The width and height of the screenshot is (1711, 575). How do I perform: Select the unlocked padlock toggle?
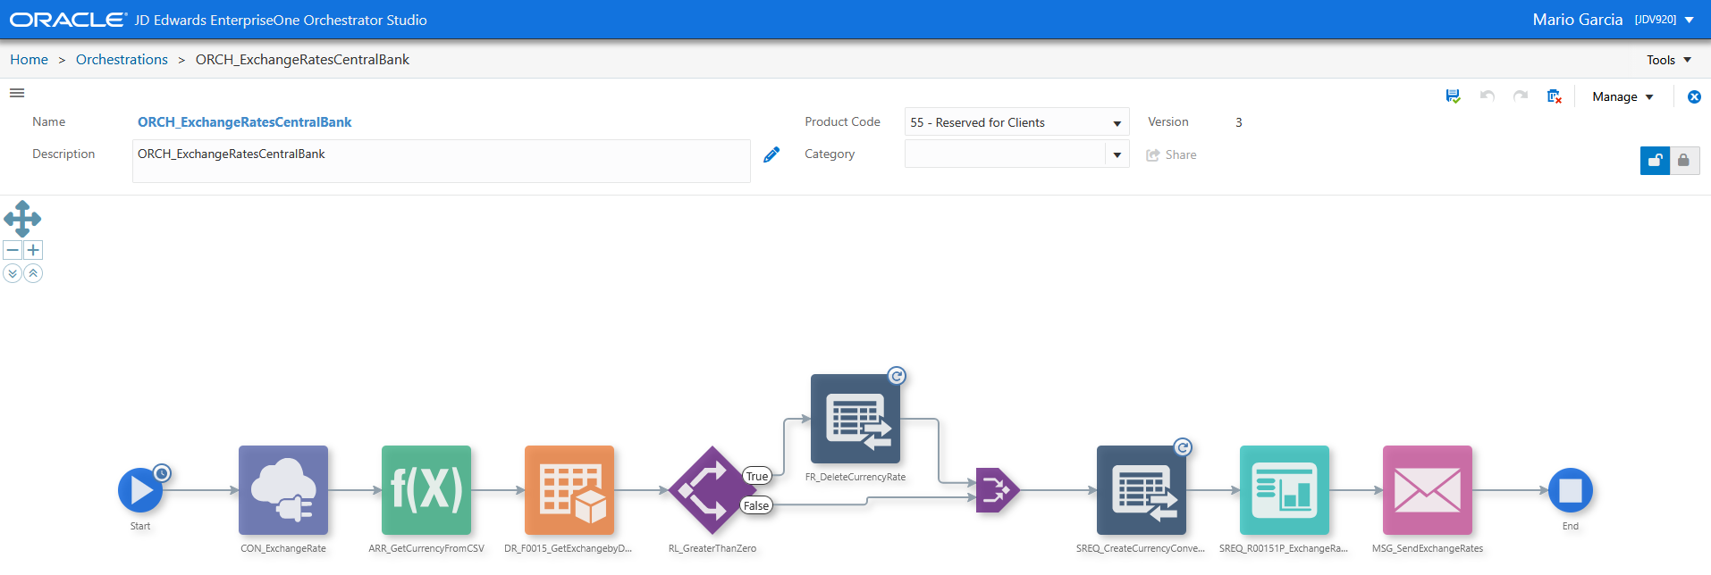pyautogui.click(x=1655, y=161)
